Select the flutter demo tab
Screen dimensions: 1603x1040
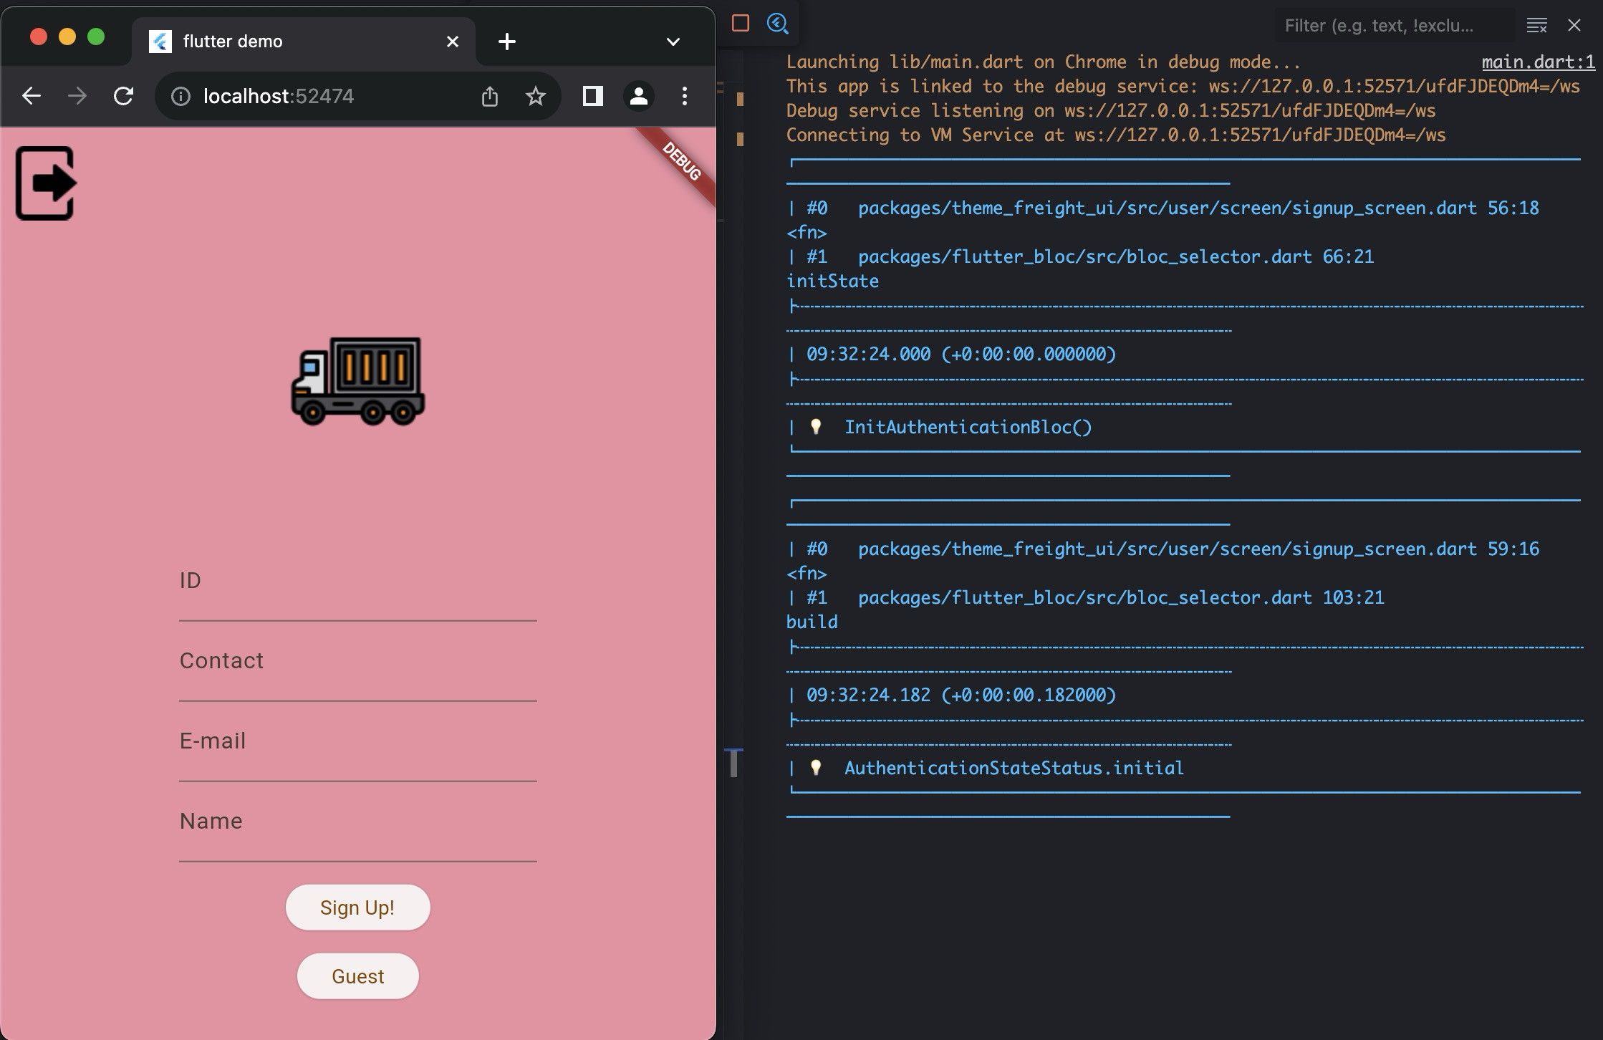click(x=287, y=42)
